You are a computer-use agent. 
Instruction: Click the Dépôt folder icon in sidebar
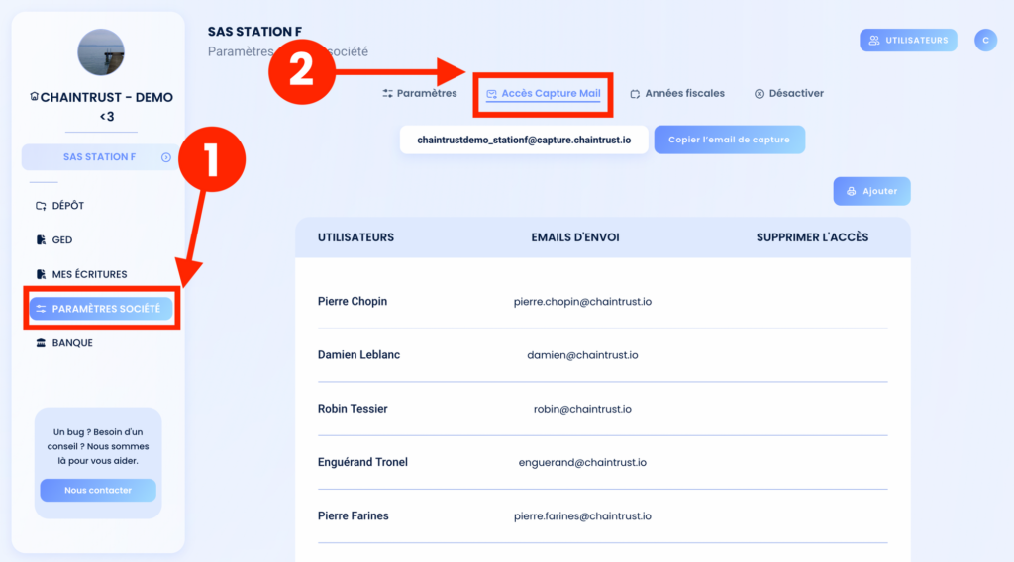coord(41,206)
